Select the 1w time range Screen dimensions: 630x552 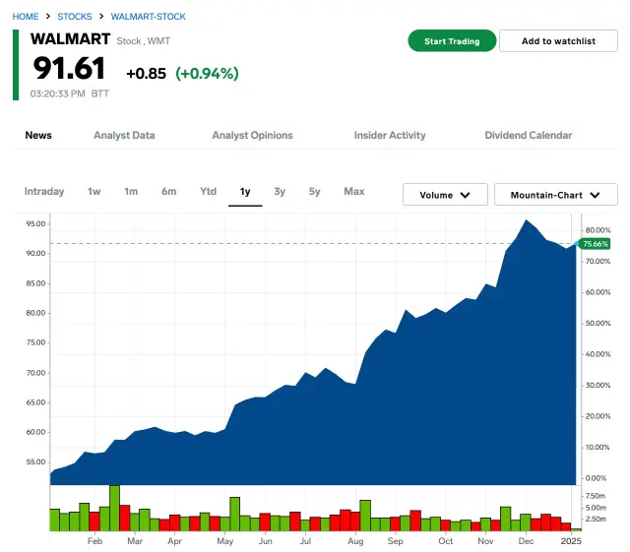point(94,192)
